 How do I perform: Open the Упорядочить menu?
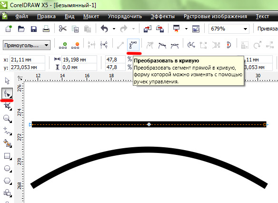(x=125, y=16)
